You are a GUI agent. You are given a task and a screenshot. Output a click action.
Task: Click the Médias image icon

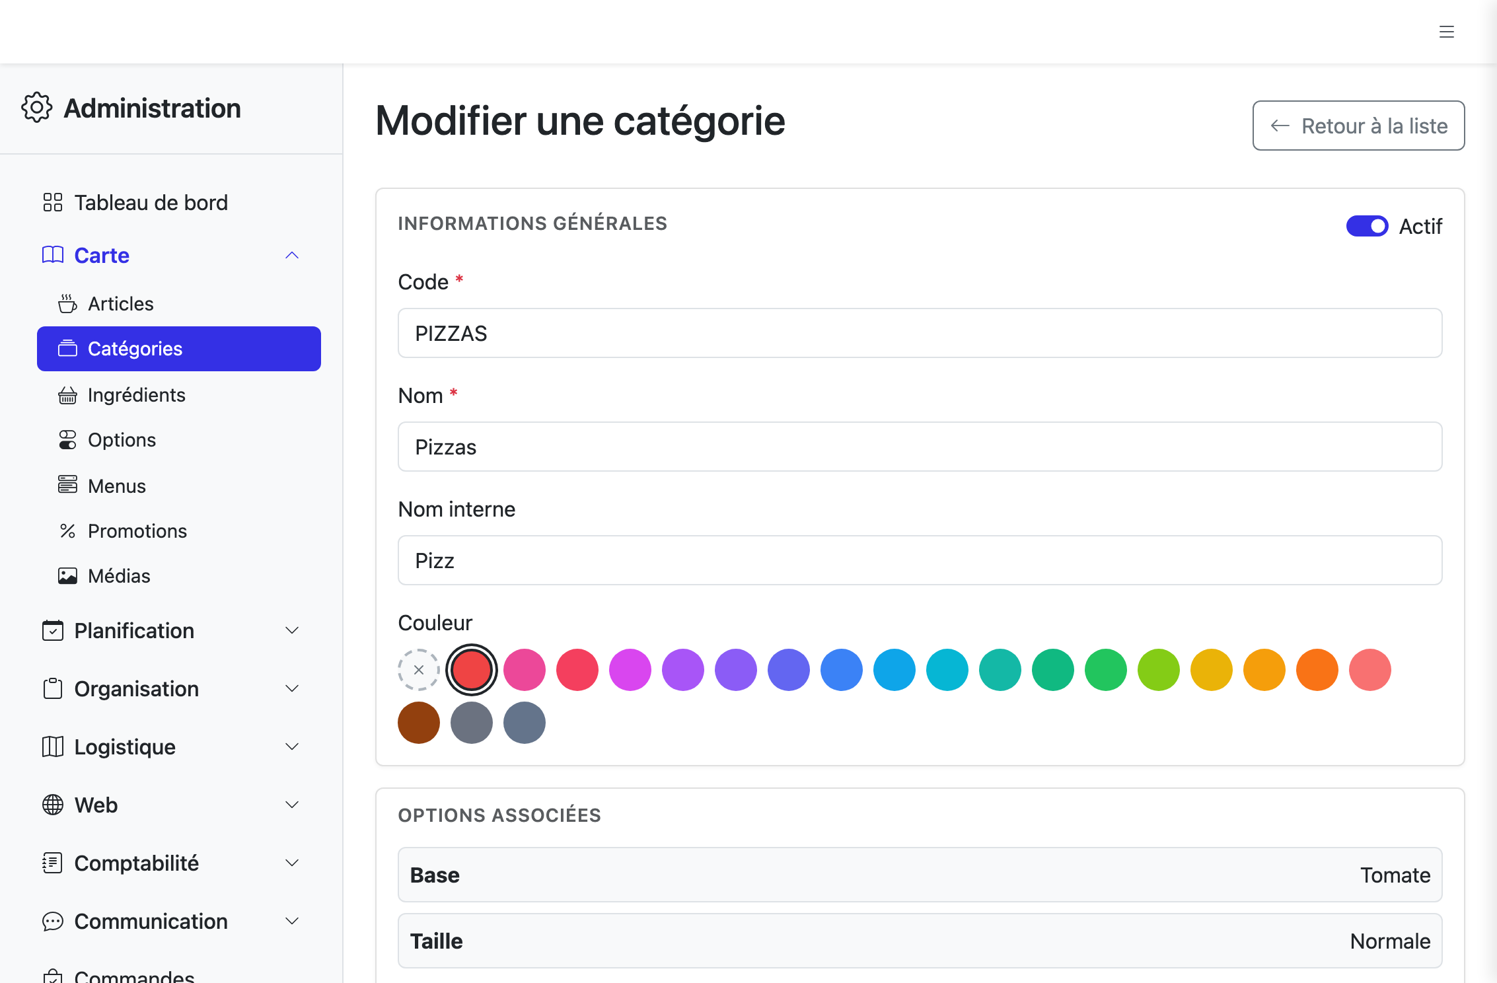tap(67, 576)
